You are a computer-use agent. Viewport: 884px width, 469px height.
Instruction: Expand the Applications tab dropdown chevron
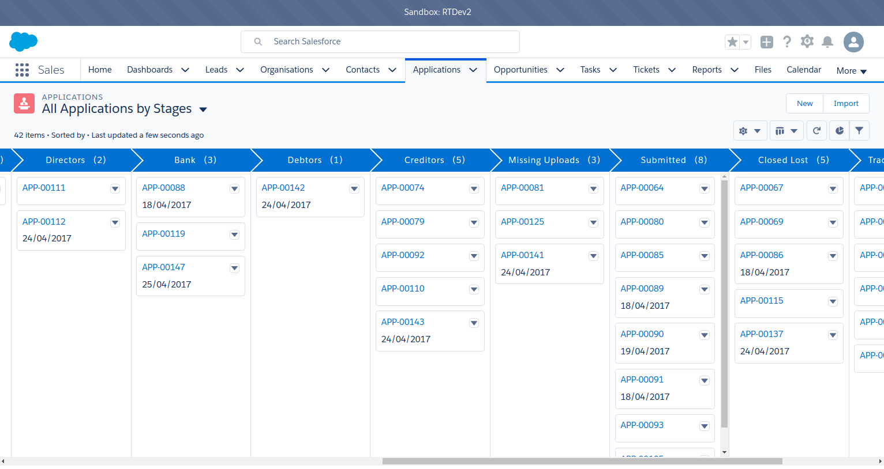click(473, 70)
